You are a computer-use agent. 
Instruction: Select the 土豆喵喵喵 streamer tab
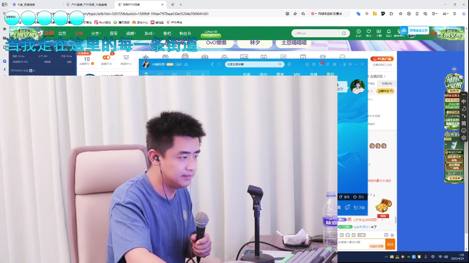pyautogui.click(x=294, y=42)
